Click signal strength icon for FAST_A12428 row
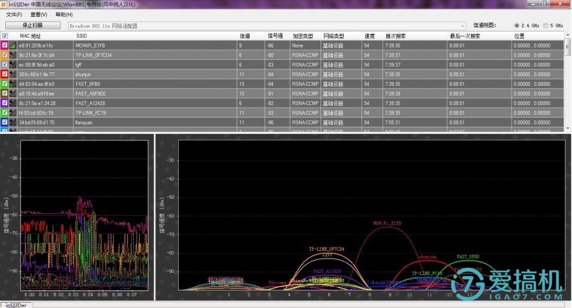572x308 pixels. tap(13, 103)
